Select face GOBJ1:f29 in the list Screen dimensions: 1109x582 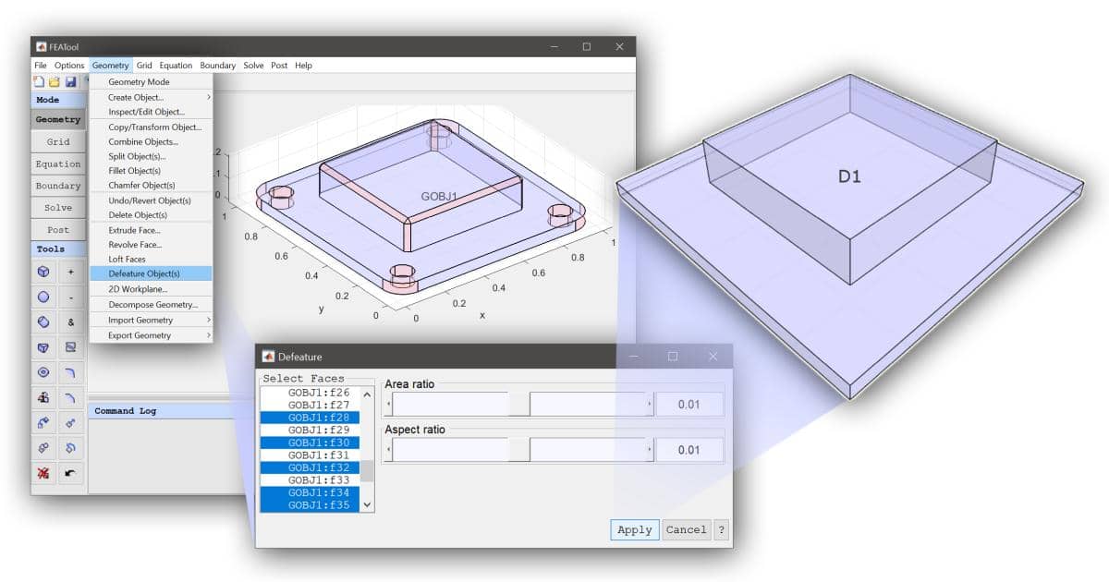tap(311, 430)
